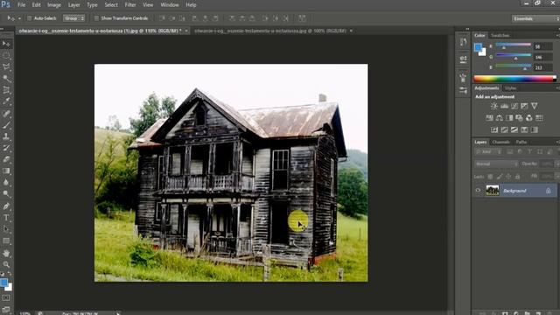The width and height of the screenshot is (560, 315).
Task: Toggle Quick Mask mode icon
Action: click(x=6, y=297)
